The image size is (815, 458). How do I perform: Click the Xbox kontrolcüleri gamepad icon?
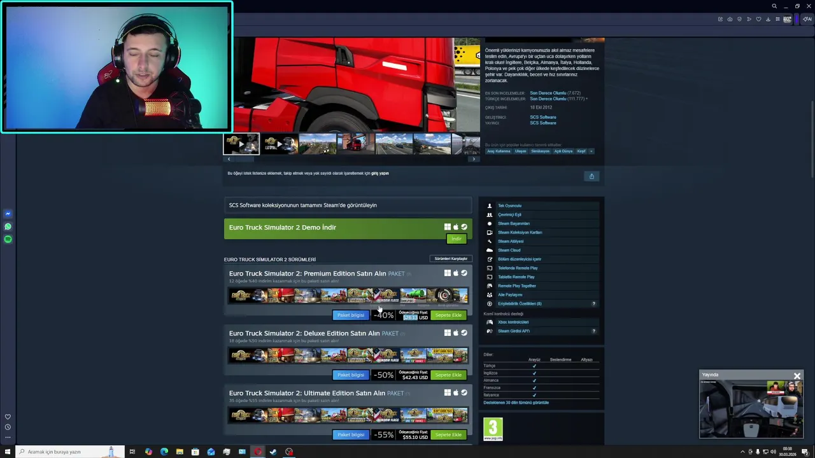click(490, 322)
